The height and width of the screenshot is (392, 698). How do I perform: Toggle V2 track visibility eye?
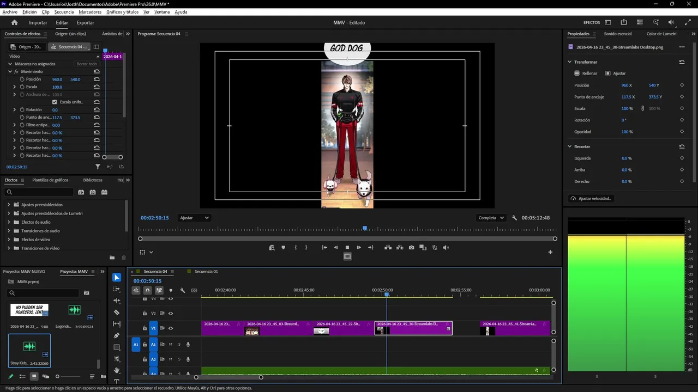(x=171, y=313)
